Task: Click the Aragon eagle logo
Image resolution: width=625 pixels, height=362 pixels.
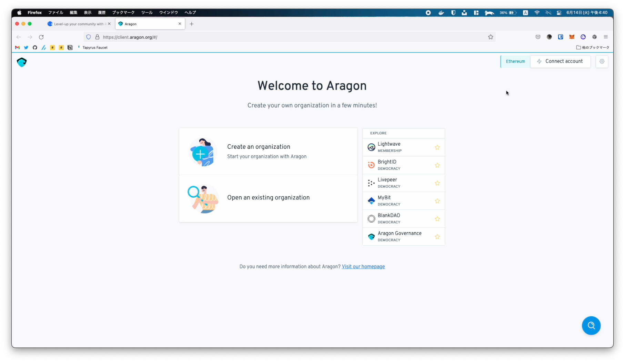Action: coord(22,62)
